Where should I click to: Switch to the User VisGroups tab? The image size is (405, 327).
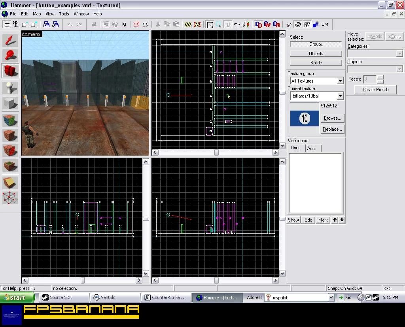pyautogui.click(x=295, y=148)
